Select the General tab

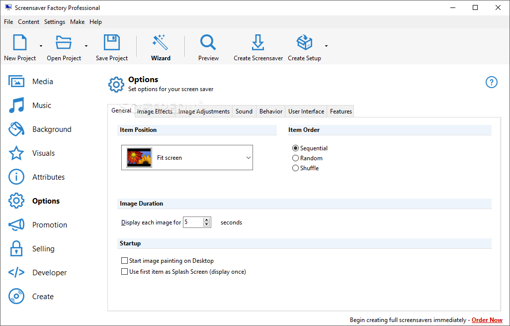121,110
